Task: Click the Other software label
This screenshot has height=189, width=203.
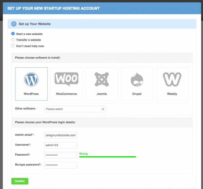Action: (25, 109)
